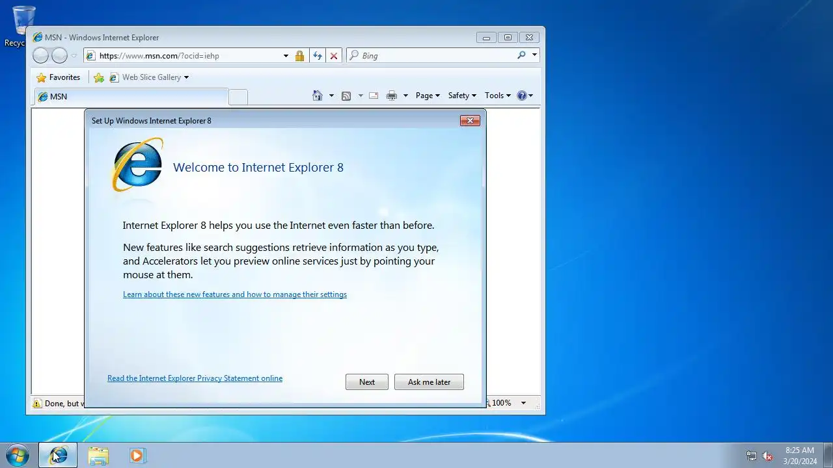
Task: Open Internet Explorer Privacy Statement link
Action: pyautogui.click(x=195, y=378)
